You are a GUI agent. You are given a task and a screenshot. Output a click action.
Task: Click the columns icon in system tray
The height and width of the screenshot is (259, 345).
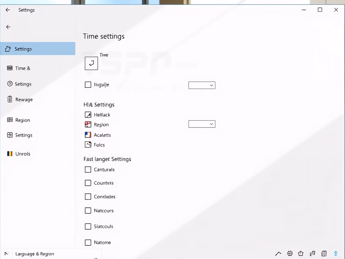(x=324, y=254)
